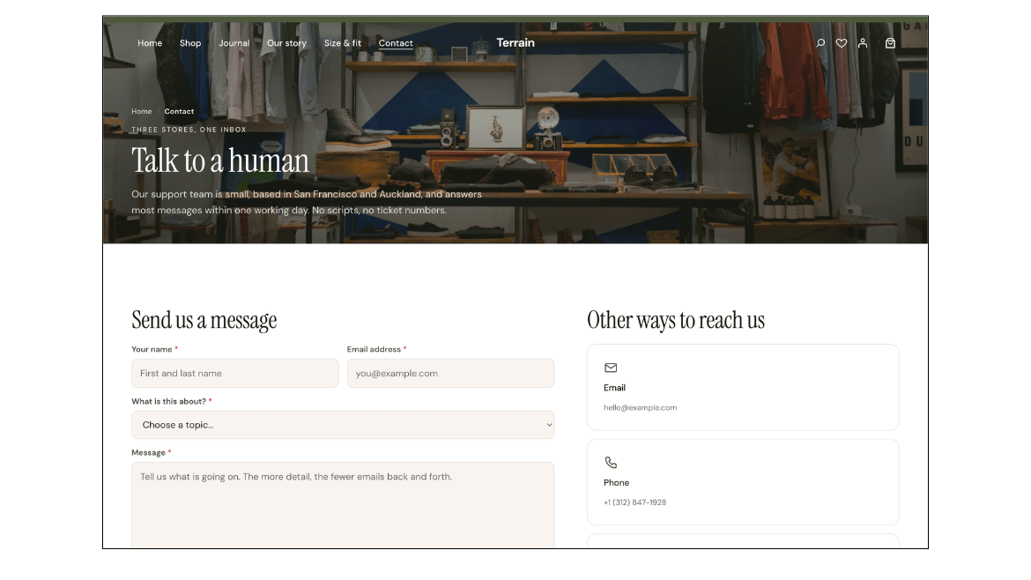Click the 'Other ways to reach us' heading

pos(676,320)
